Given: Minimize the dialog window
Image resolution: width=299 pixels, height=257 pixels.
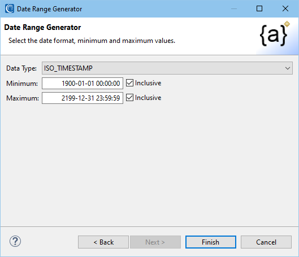Looking at the screenshot, I should tap(234, 8).
